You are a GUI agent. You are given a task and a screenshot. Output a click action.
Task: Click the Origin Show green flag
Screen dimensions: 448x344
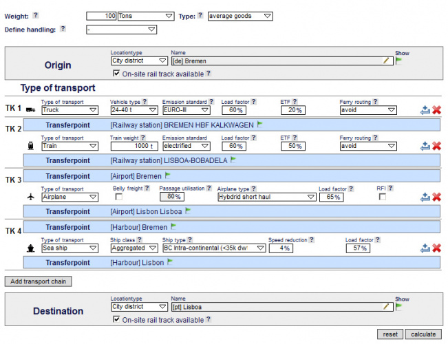[x=398, y=61]
